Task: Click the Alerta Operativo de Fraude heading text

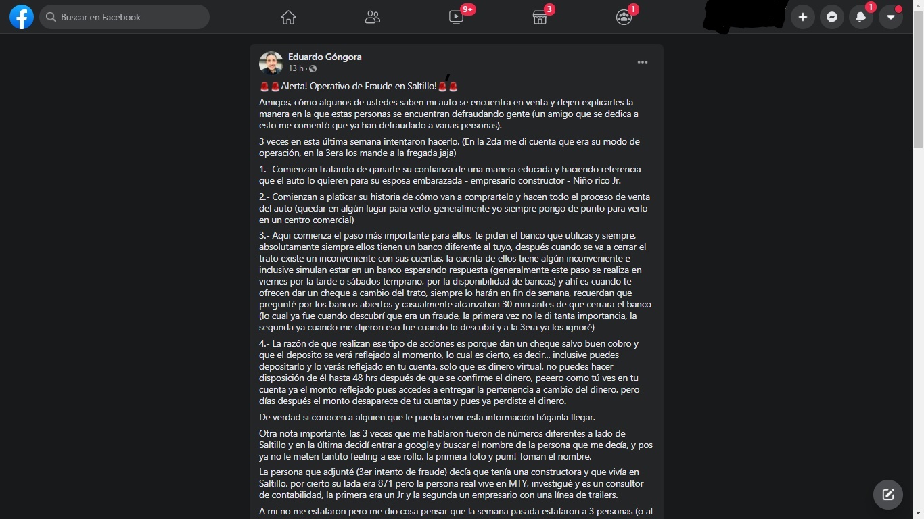Action: click(359, 86)
